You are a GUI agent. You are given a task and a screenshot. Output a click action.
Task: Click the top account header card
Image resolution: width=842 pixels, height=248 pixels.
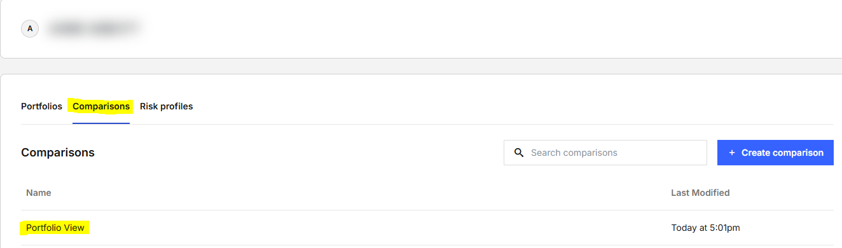point(421,29)
